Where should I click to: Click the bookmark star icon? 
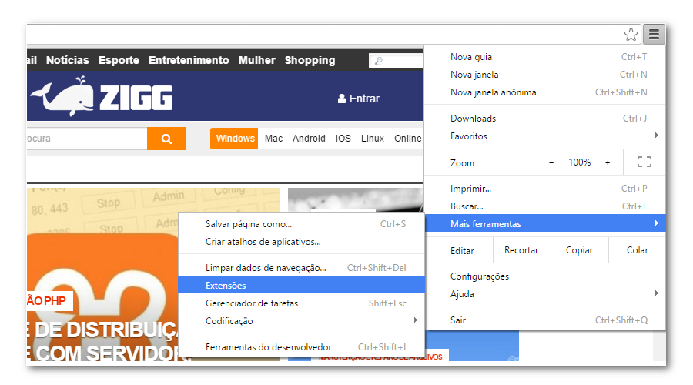coord(631,34)
